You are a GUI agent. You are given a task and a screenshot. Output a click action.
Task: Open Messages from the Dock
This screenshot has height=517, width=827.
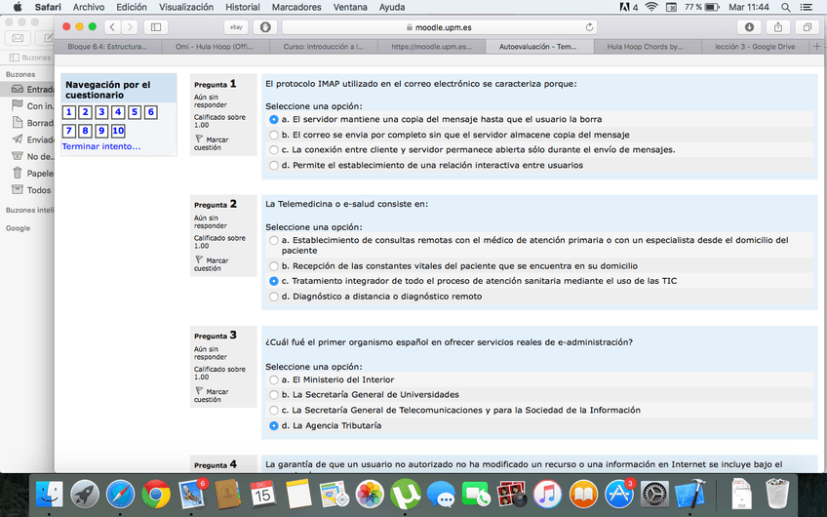(x=441, y=494)
